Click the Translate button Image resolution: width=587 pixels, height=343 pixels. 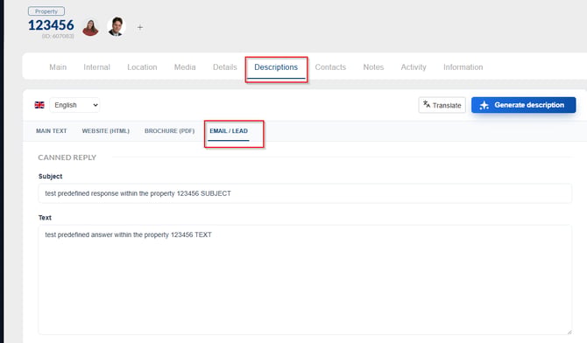click(442, 105)
